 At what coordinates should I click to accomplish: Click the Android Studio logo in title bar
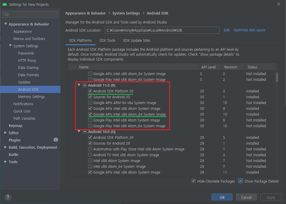pyautogui.click(x=5, y=4)
